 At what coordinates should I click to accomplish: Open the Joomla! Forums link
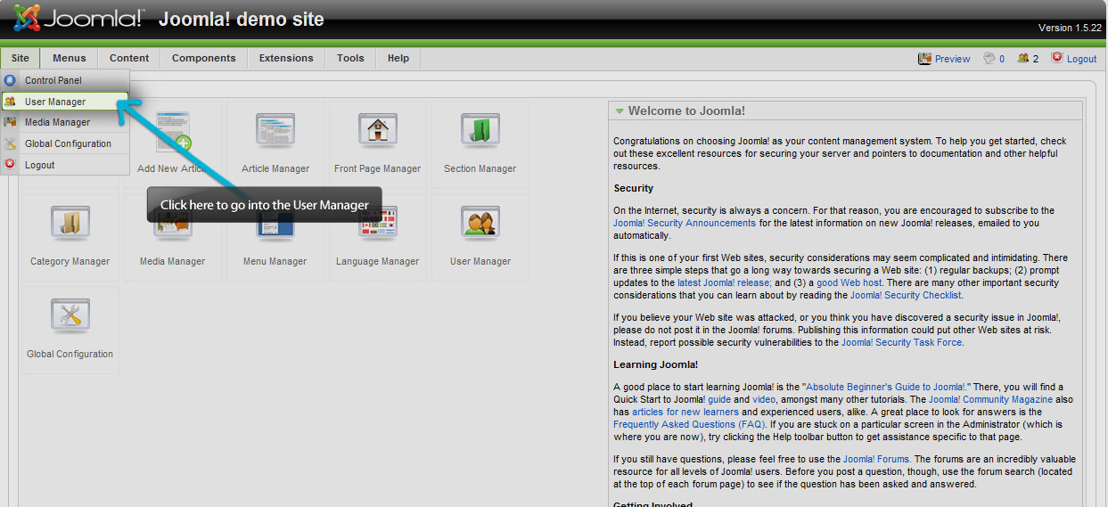click(x=876, y=460)
